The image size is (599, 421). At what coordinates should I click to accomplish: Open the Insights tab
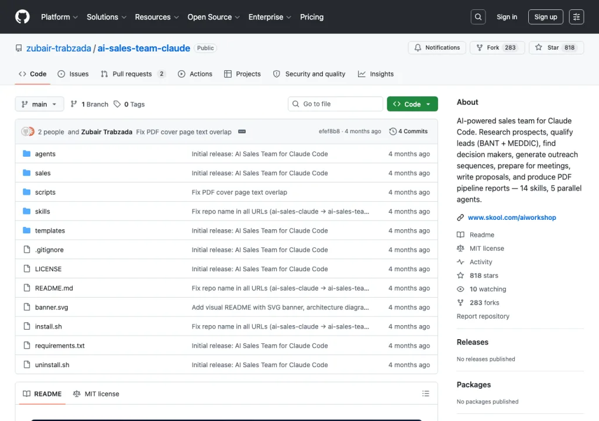click(376, 74)
